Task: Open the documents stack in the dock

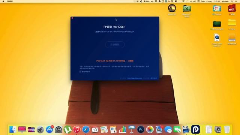Action: coord(209,130)
